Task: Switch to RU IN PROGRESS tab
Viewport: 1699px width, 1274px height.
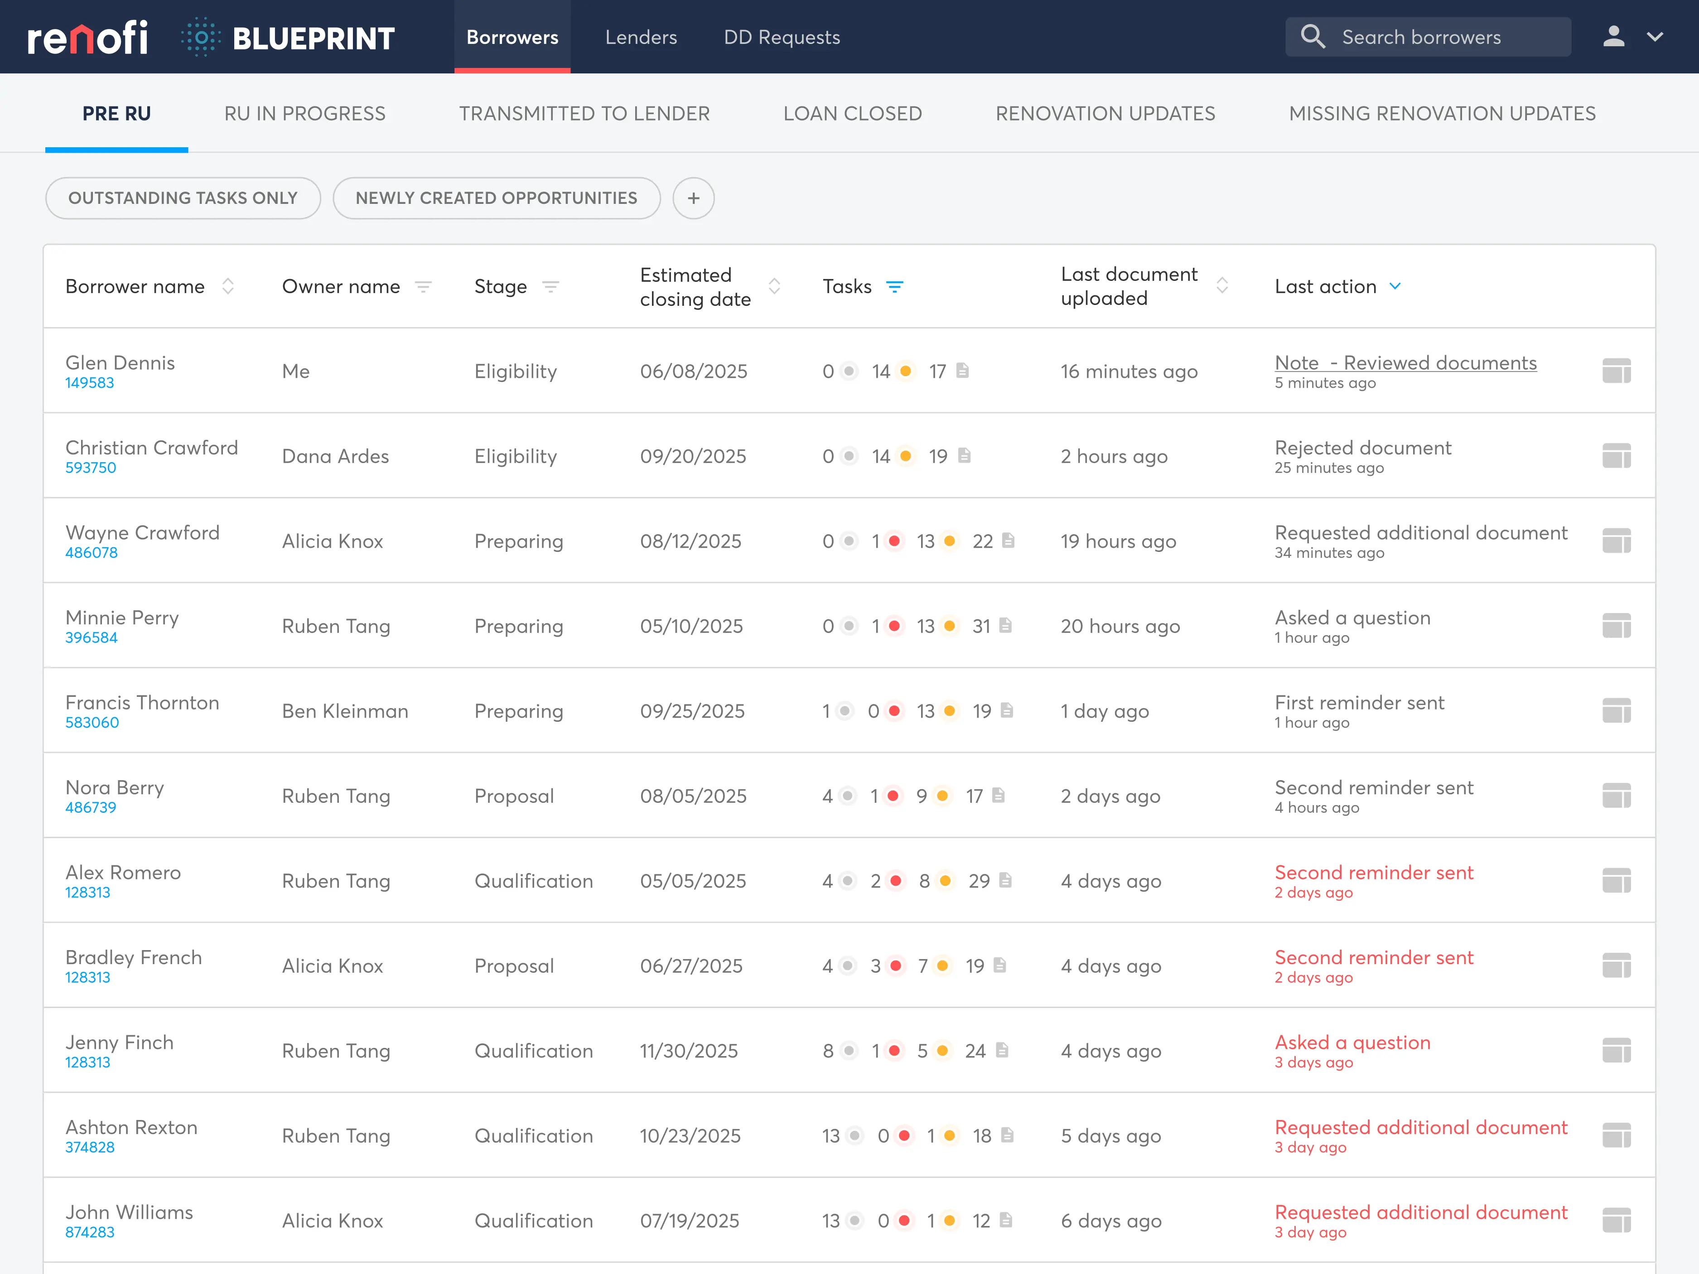Action: [x=305, y=114]
